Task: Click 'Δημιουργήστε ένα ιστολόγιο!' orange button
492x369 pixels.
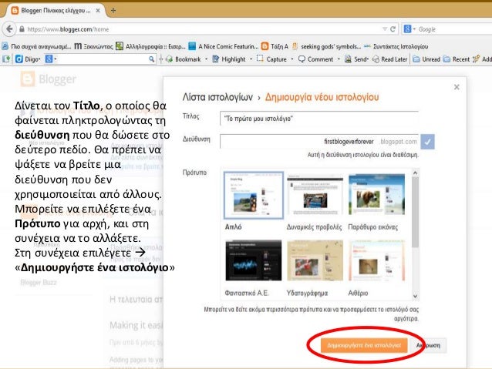Action: (x=364, y=345)
